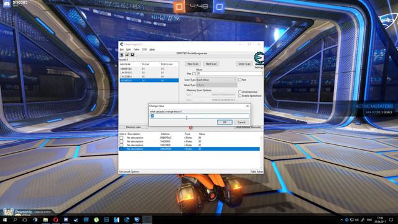The width and height of the screenshot is (398, 224).
Task: Click Add Address Manually
Action: tap(248, 127)
